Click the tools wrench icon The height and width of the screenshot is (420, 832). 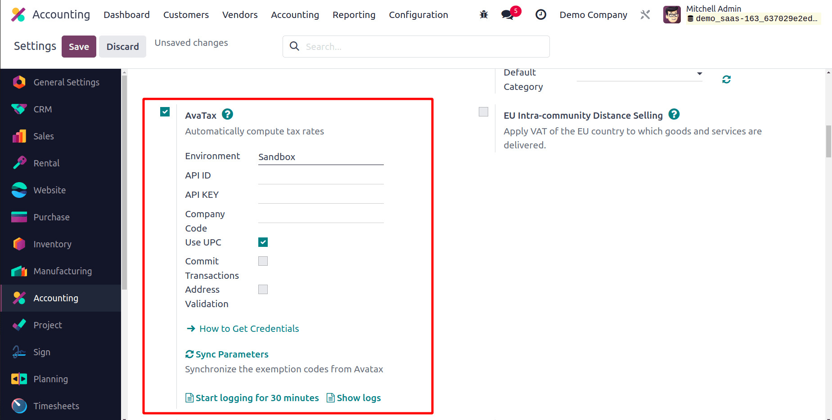tap(645, 15)
